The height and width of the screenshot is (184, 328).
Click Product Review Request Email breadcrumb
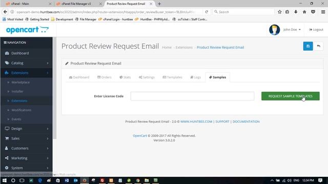(x=220, y=48)
